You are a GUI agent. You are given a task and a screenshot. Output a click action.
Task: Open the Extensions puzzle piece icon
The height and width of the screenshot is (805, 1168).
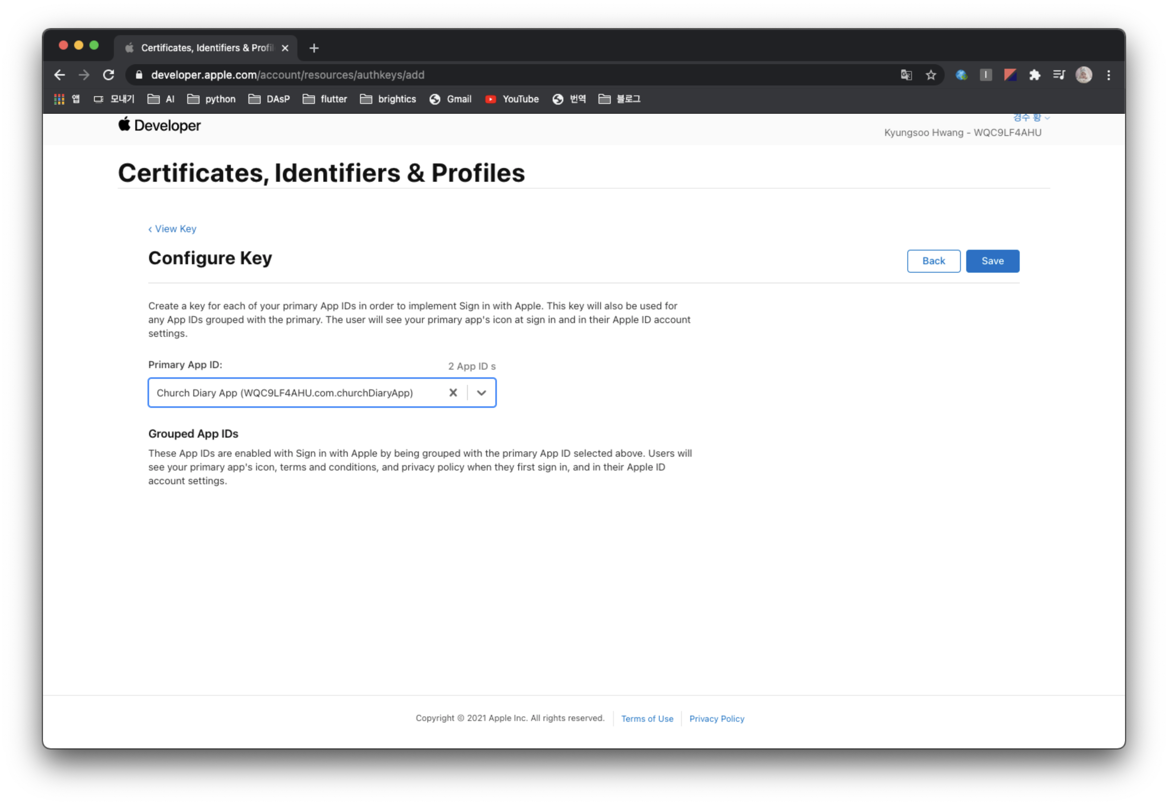coord(1034,75)
